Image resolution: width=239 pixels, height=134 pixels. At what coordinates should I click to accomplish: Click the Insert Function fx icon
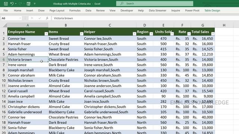47,18
